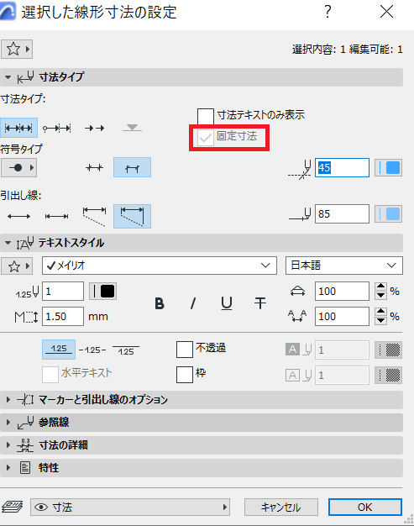Click the marker pen field showing 45
The height and width of the screenshot is (526, 414).
(x=342, y=167)
